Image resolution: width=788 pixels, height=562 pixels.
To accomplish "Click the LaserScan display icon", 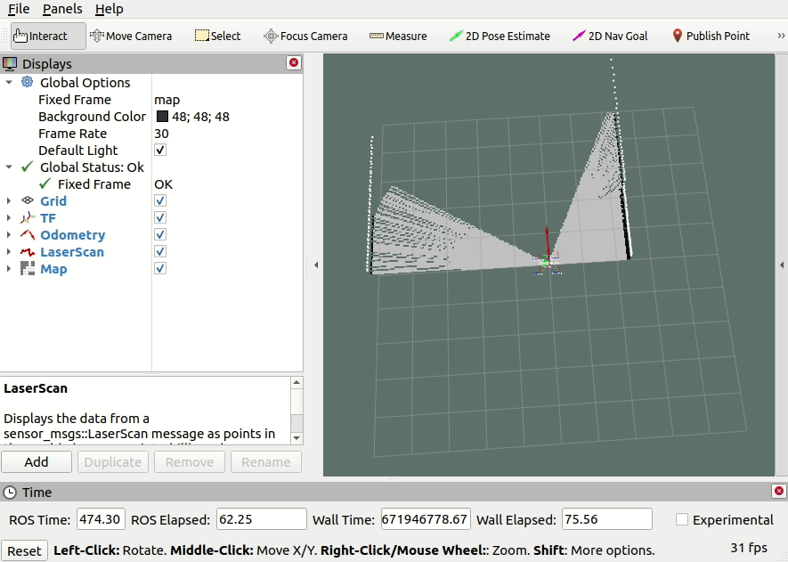I will (x=27, y=252).
